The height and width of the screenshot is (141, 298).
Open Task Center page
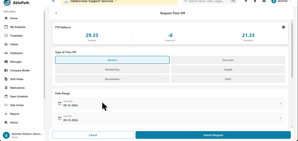click(x=17, y=105)
